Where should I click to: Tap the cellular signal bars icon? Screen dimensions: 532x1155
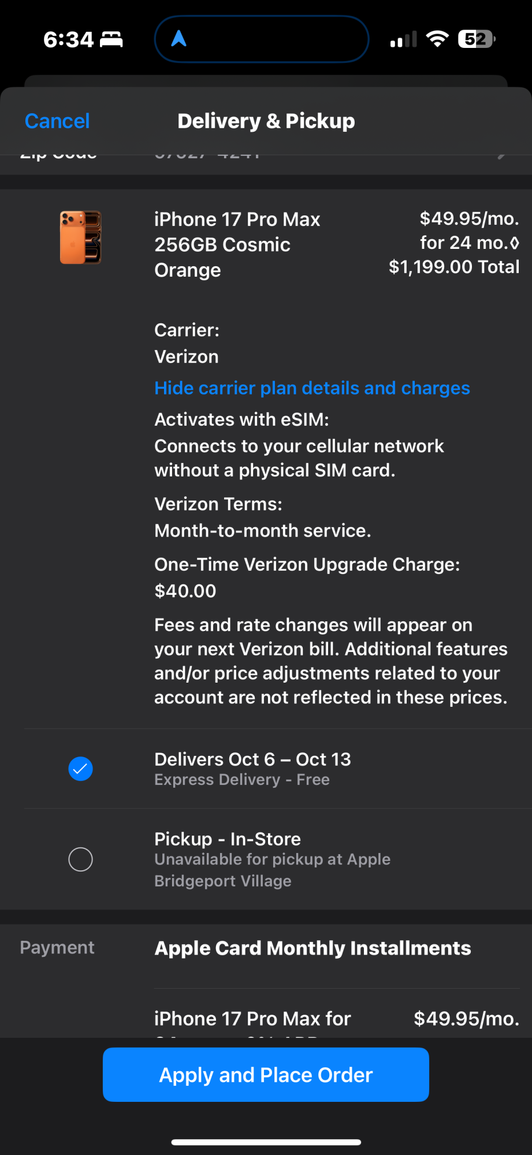403,39
